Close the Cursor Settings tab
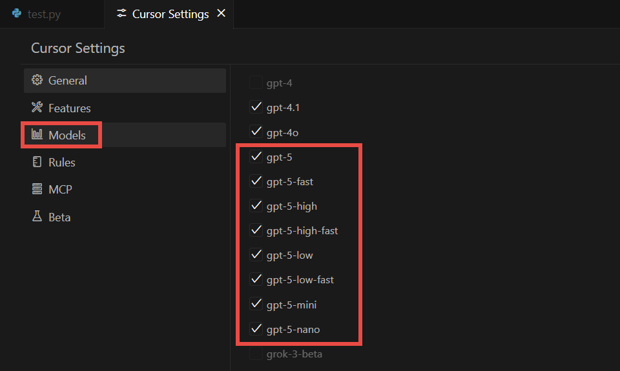Screen dimensions: 620x371 (x=221, y=14)
